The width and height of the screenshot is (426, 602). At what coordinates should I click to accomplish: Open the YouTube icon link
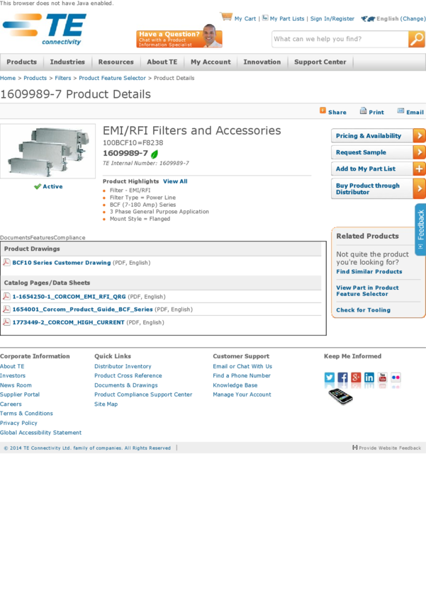point(383,377)
